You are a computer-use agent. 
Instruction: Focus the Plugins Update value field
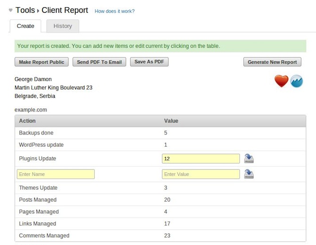click(x=200, y=159)
